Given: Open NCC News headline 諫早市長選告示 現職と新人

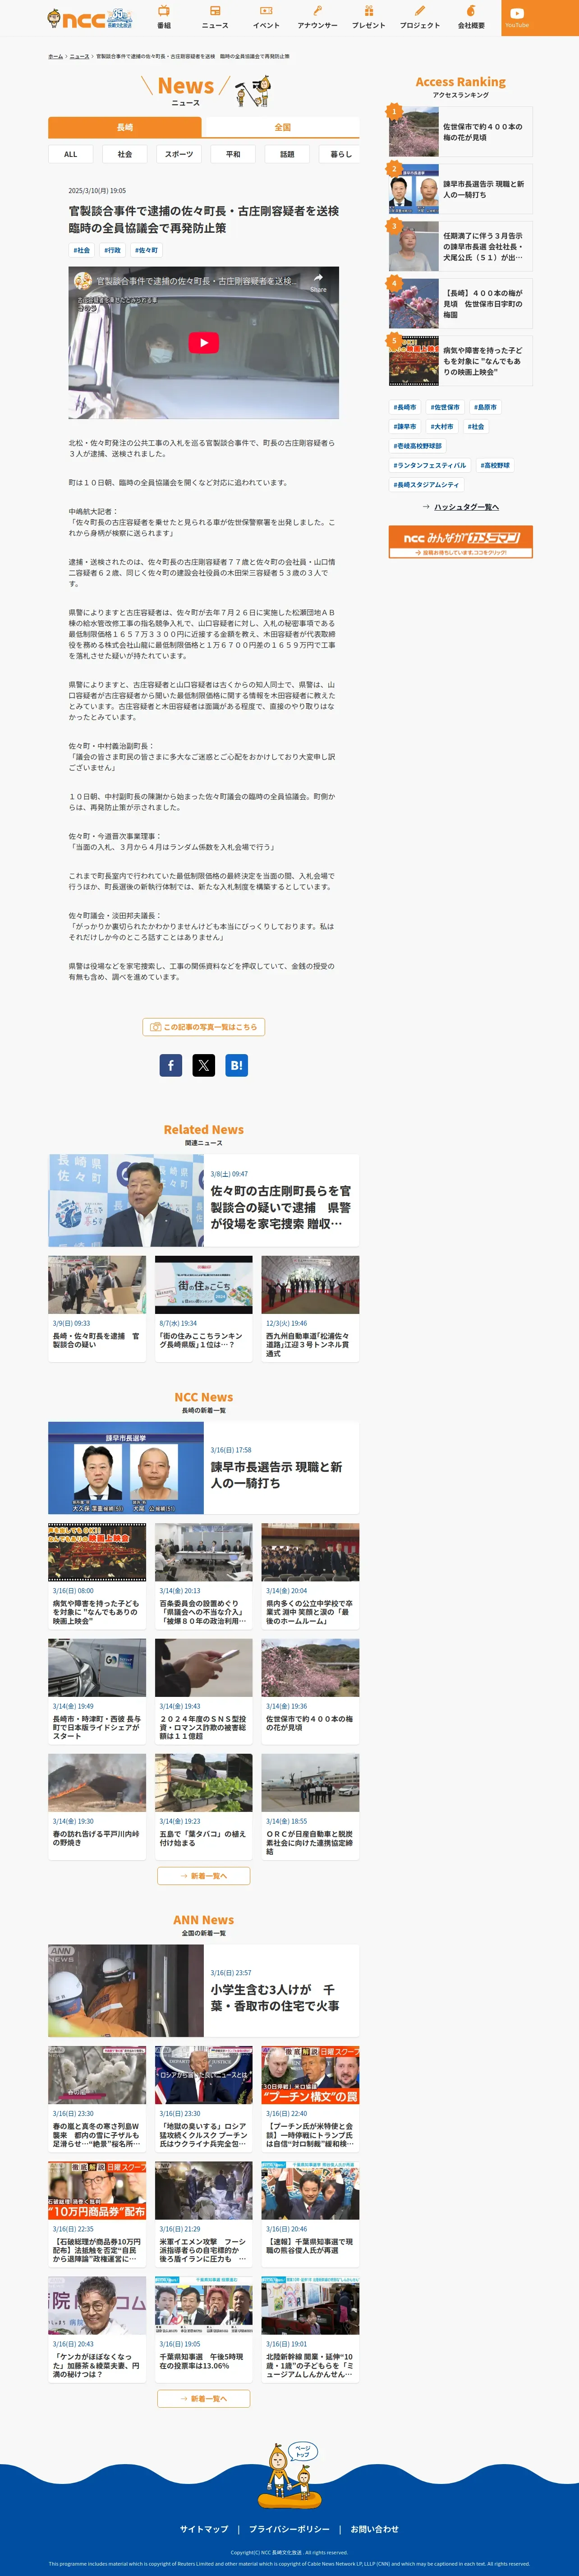Looking at the screenshot, I should click(x=204, y=1468).
